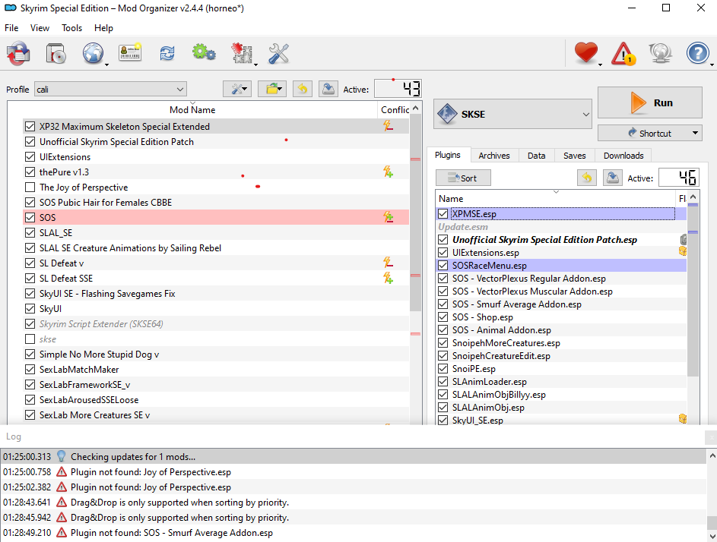717x542 pixels.
Task: Open the View menu
Action: (x=40, y=28)
